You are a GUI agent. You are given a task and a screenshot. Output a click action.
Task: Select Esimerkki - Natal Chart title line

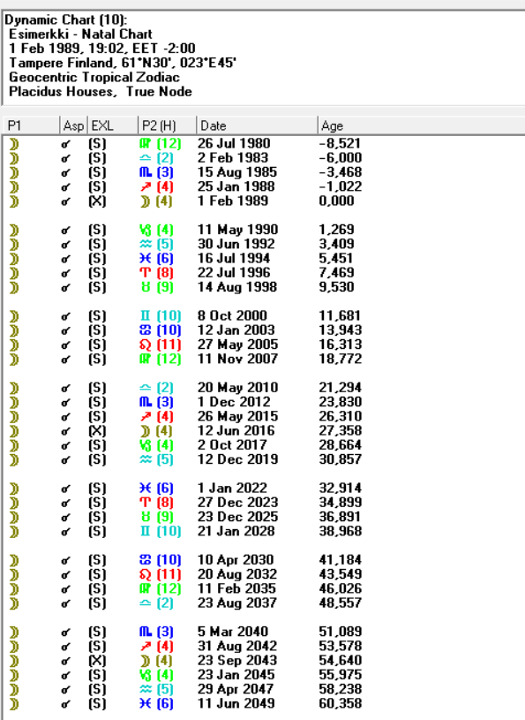click(x=80, y=34)
